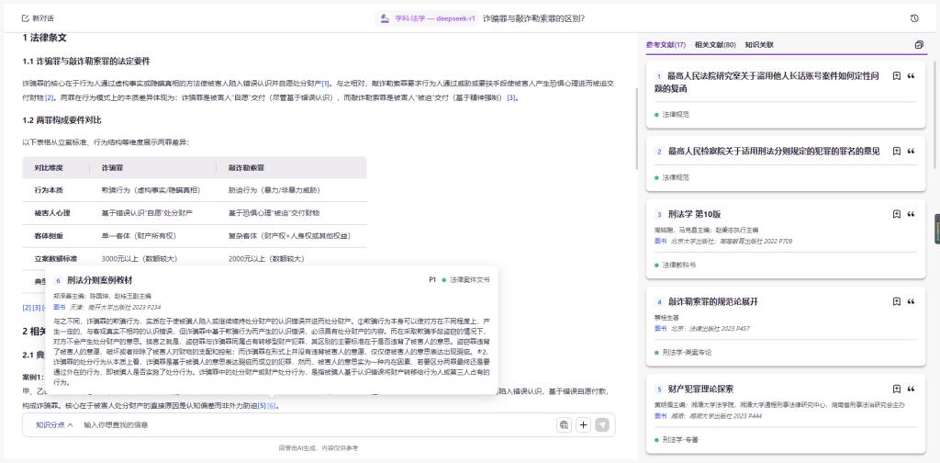
Task: Click disclaimer 回答由AI生成,内容仅供参考
Action: [x=319, y=448]
